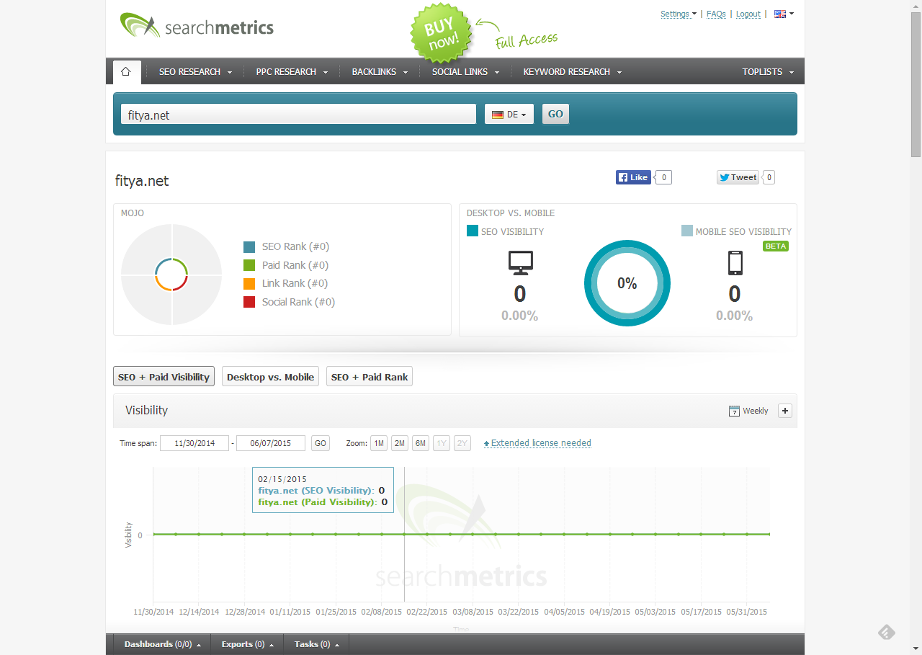The width and height of the screenshot is (922, 655).
Task: Expand the Settings dropdown
Action: (x=678, y=14)
